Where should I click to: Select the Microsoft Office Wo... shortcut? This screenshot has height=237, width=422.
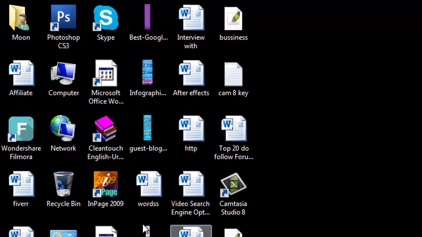pos(105,73)
